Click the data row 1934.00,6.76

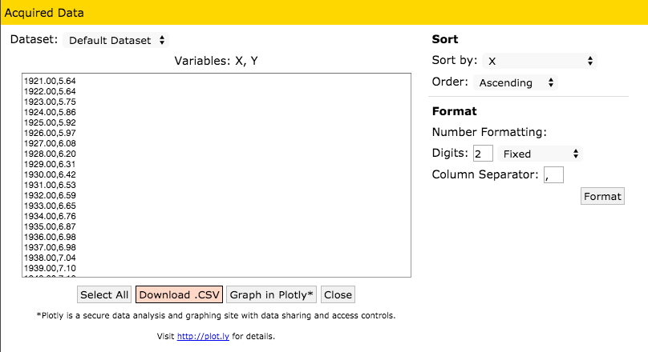click(x=50, y=216)
